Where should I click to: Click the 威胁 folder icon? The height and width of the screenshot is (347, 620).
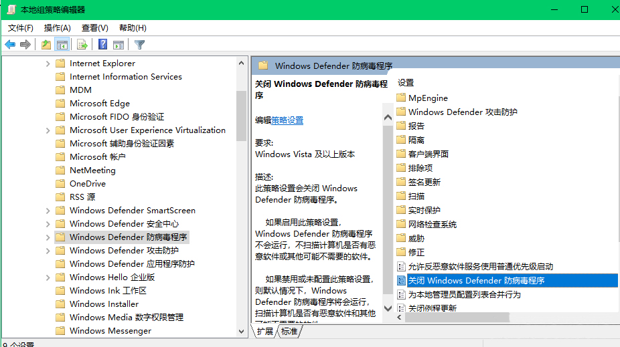[x=401, y=238]
